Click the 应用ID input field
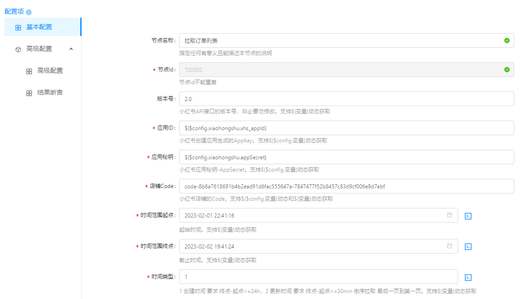 pos(346,128)
